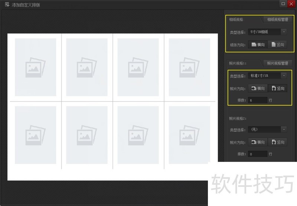Click the row count field showing 6
This screenshot has height=206, width=297.
coord(258,100)
